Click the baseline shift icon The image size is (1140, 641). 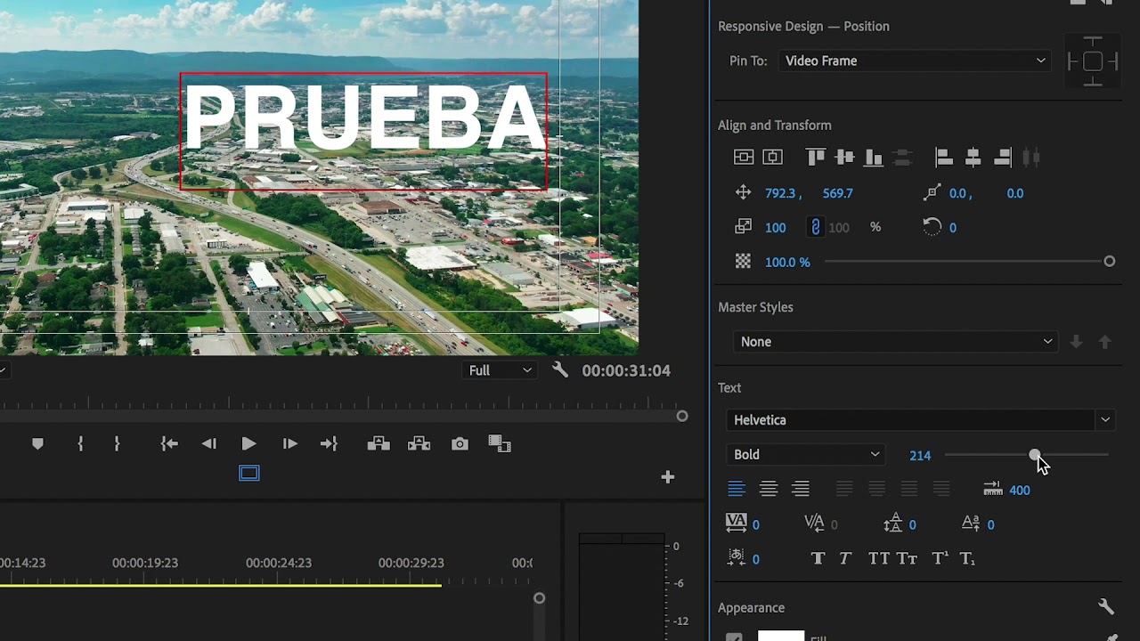[971, 523]
